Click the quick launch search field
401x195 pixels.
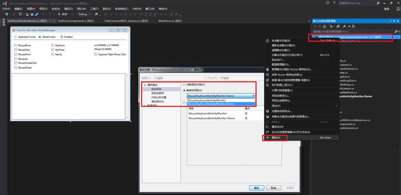[x=357, y=3]
